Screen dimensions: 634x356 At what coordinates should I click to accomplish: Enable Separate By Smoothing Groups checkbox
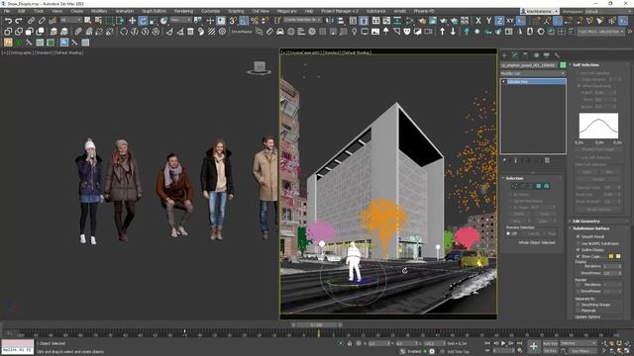point(578,305)
